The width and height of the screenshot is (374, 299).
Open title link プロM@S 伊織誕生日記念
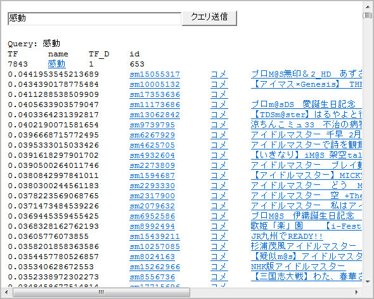point(307,216)
